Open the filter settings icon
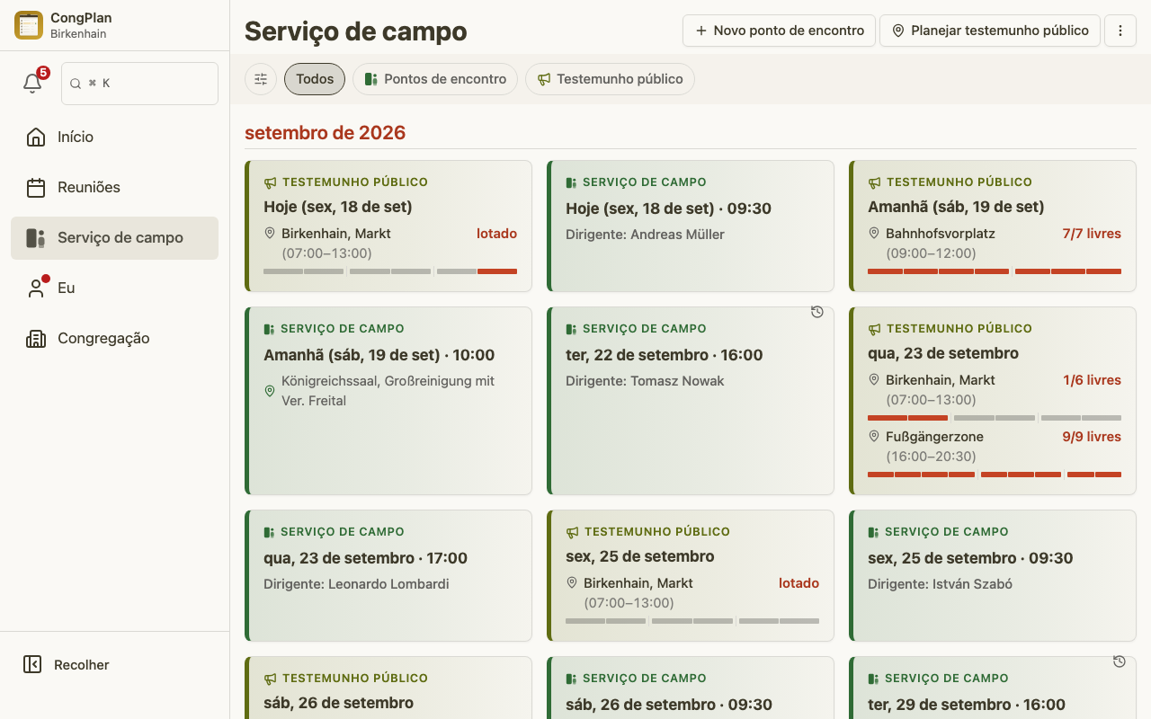 (x=261, y=79)
